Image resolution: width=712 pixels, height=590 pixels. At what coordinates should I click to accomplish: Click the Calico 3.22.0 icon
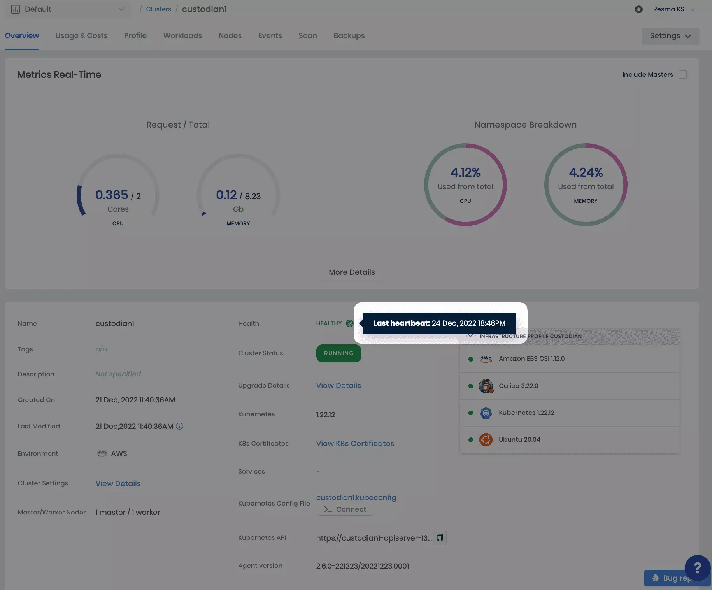pos(486,386)
